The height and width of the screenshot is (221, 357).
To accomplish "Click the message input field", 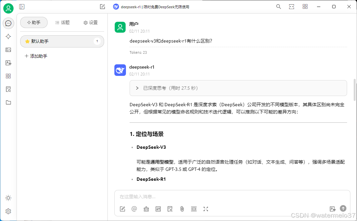I will pyautogui.click(x=232, y=197).
